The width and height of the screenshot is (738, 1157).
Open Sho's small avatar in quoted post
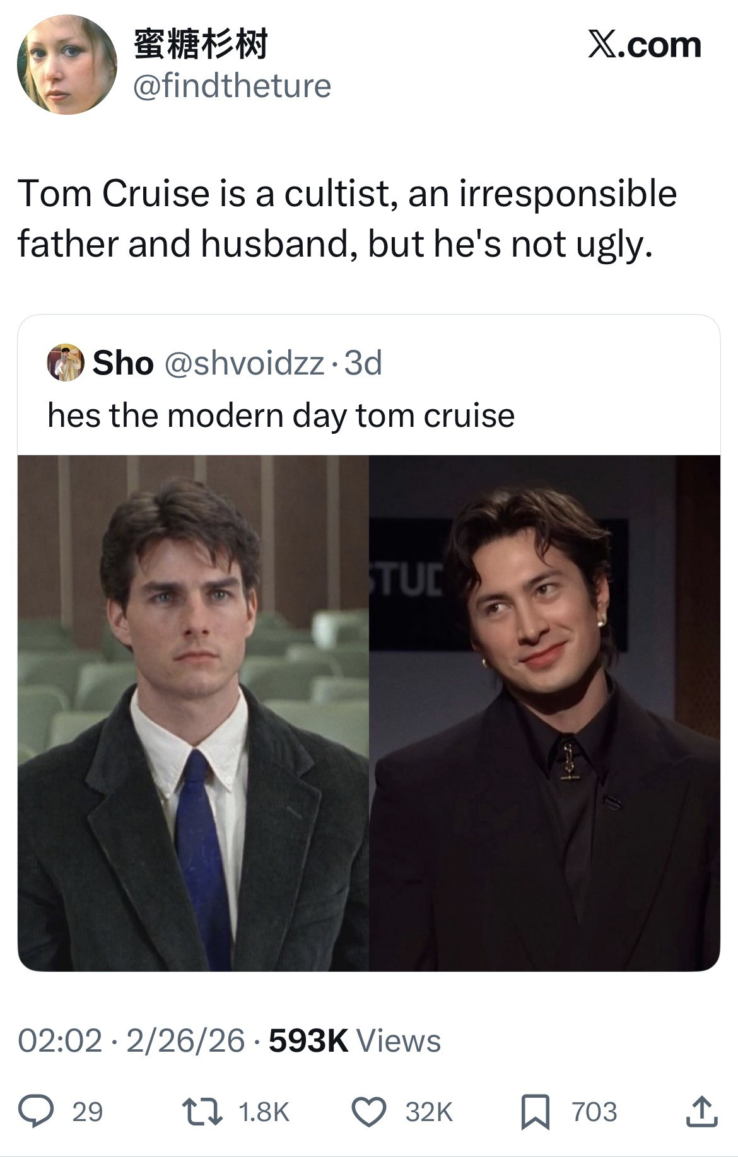point(66,363)
